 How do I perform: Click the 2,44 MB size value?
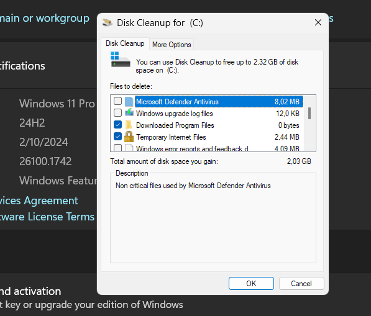pos(286,137)
